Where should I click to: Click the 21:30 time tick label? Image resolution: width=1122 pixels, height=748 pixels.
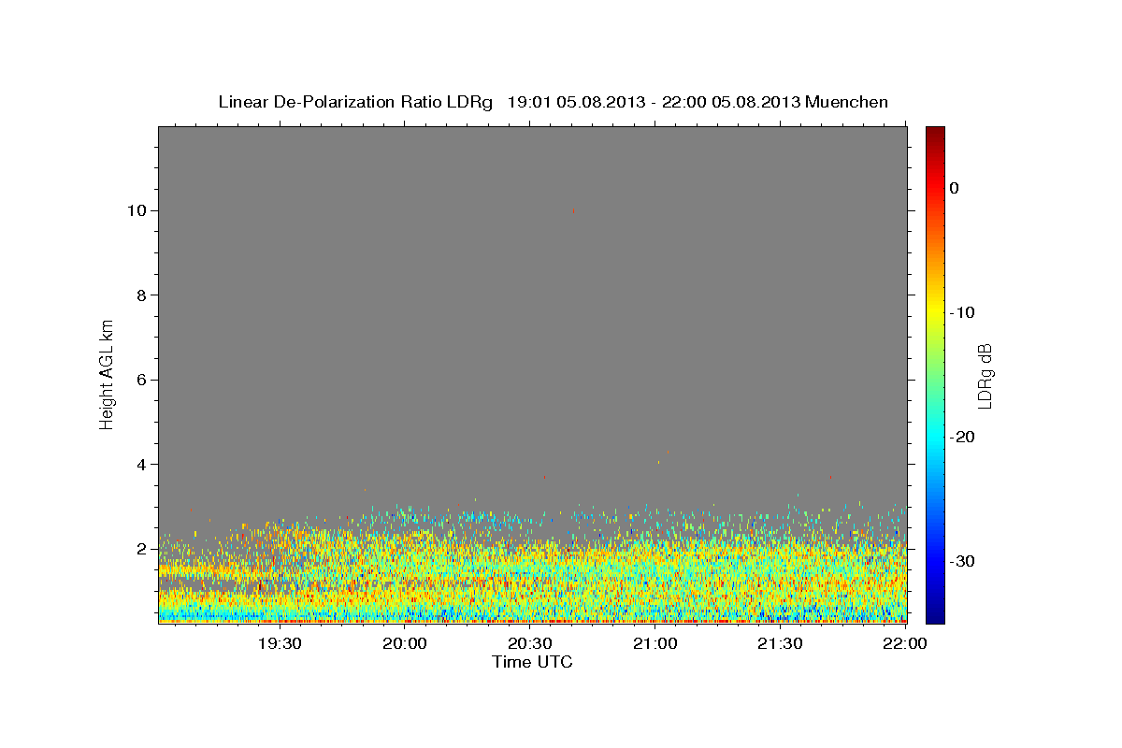781,643
